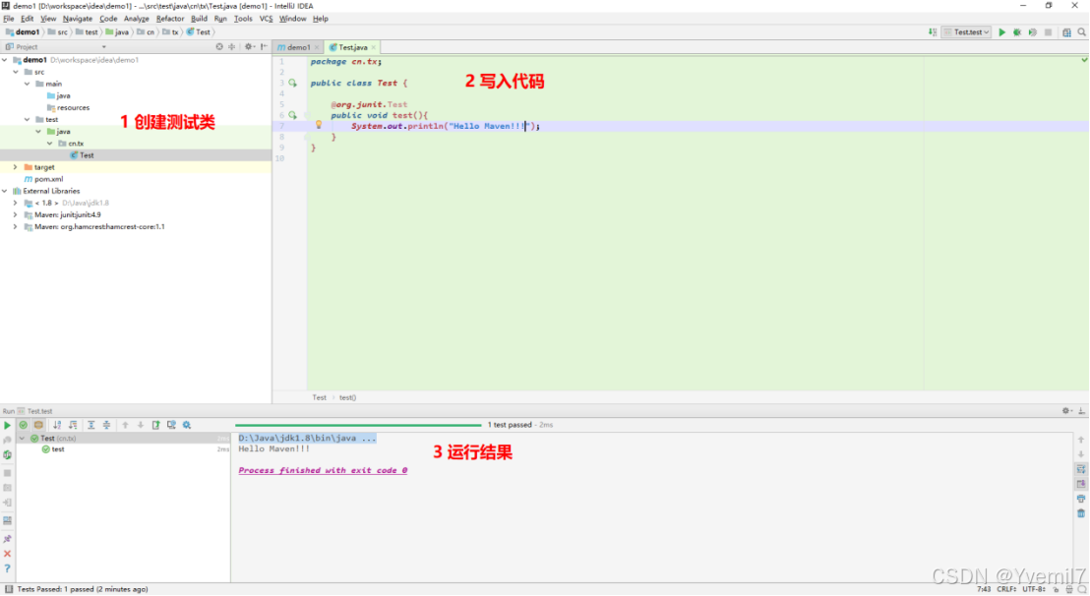Toggle show ignored tests filter
The height and width of the screenshot is (596, 1090).
coord(38,425)
